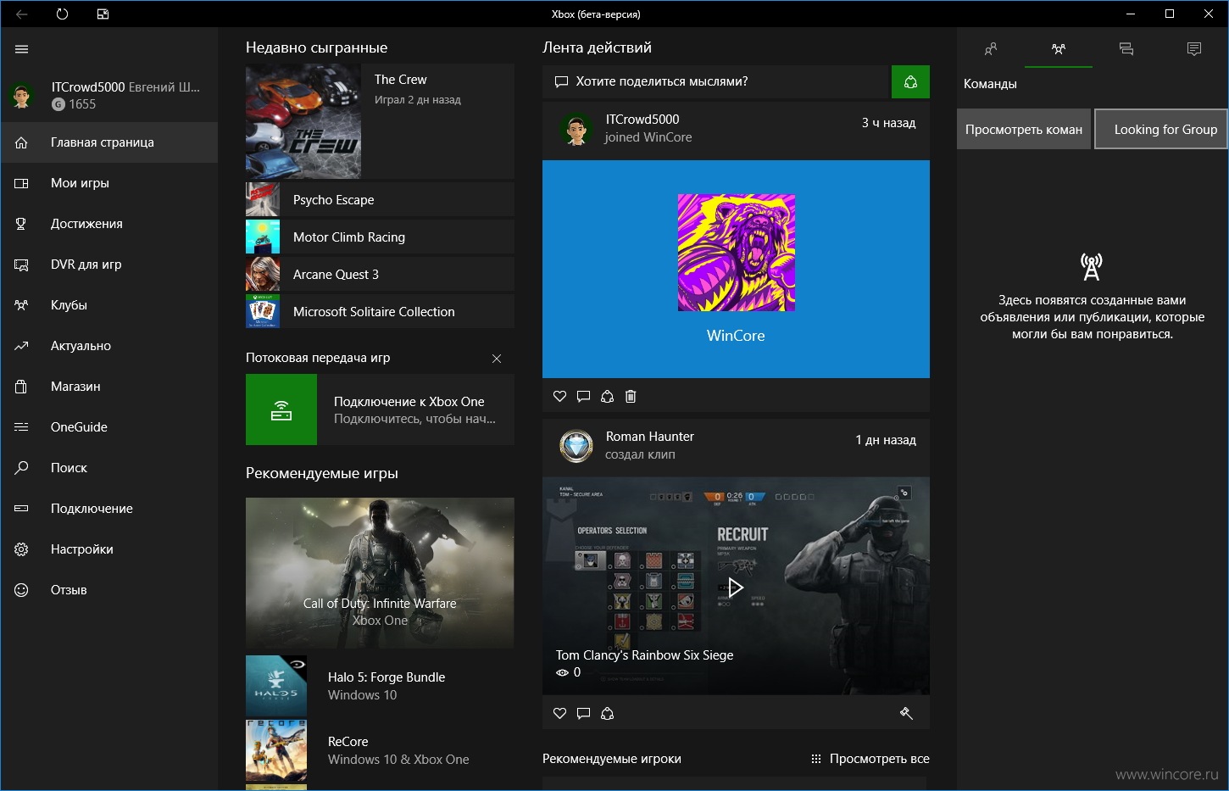The image size is (1229, 791).
Task: Like Roman Haunter's clip
Action: (x=559, y=713)
